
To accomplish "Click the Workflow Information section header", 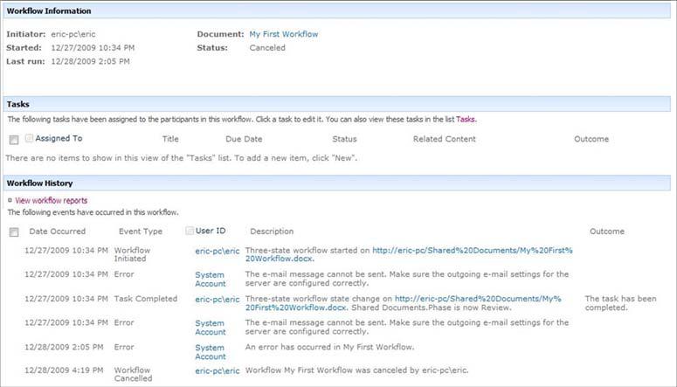I will click(337, 11).
